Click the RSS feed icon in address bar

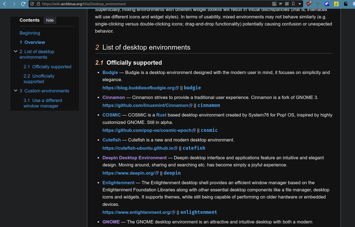point(274,4)
